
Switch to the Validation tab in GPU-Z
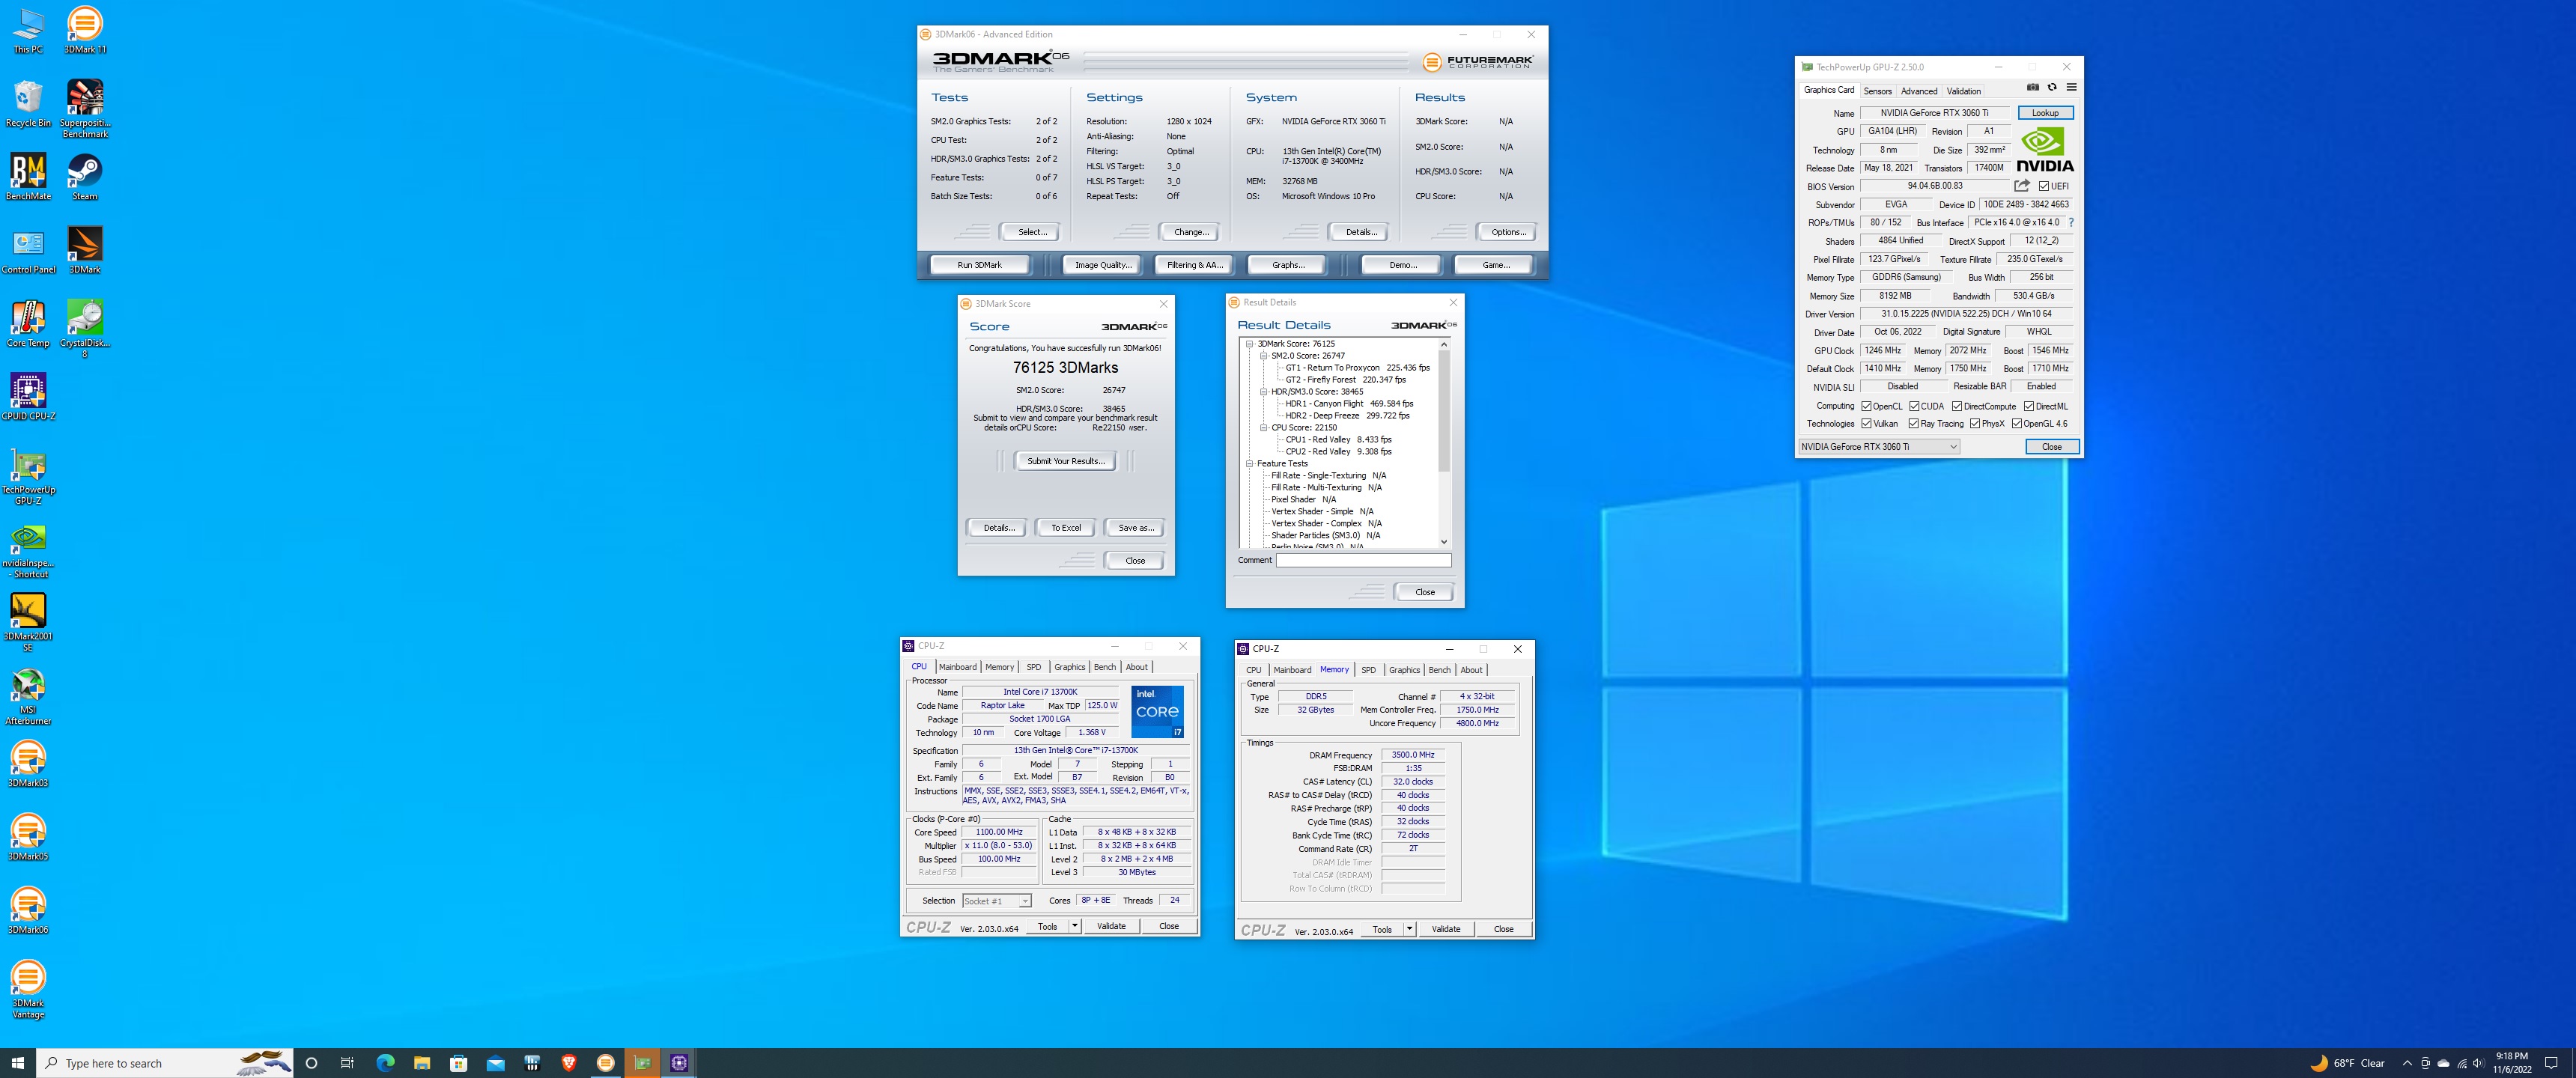[1963, 91]
